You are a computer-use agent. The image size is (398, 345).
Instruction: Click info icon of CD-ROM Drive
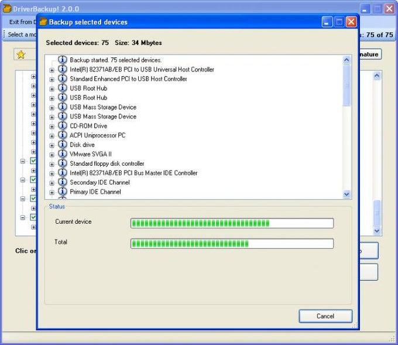(63, 125)
